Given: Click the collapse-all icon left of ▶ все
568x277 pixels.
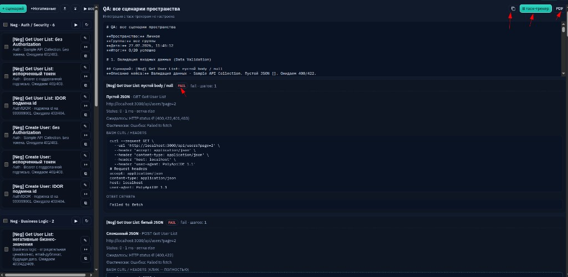Looking at the screenshot, I should coord(75,8).
